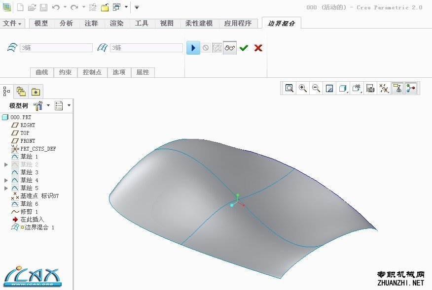Image resolution: width=432 pixels, height=290 pixels.
Task: Expand the 草绘 4 tree node
Action: (x=6, y=181)
